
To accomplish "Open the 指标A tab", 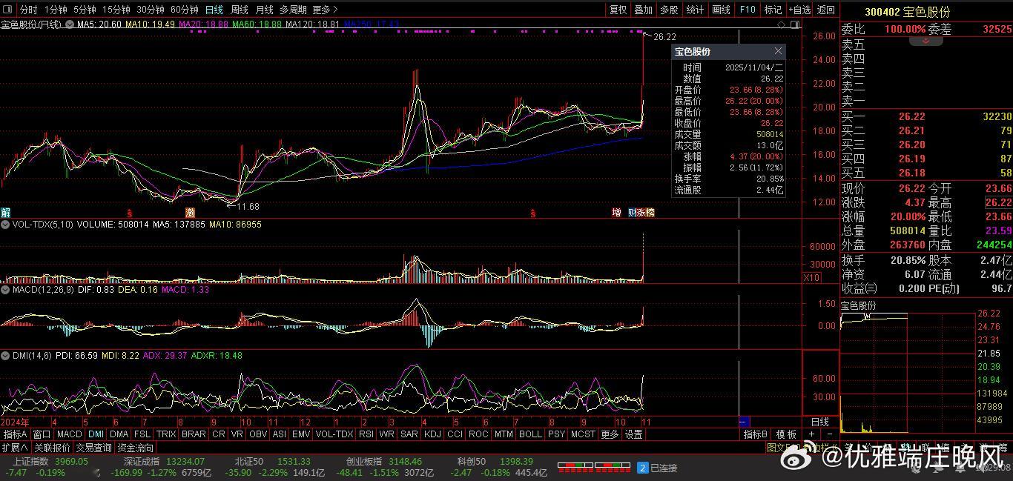I will (16, 434).
